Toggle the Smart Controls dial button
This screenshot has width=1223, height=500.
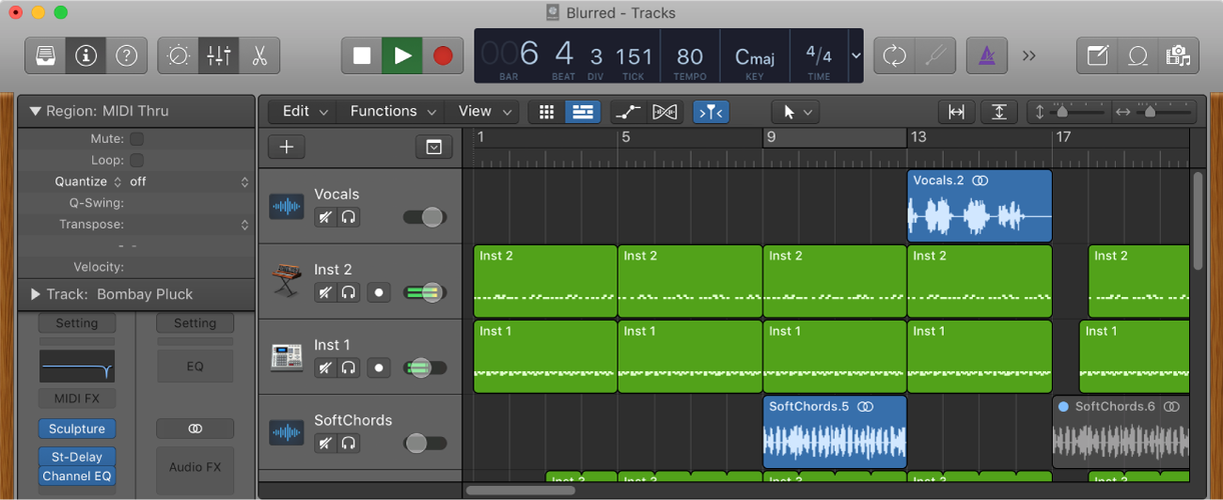[178, 56]
